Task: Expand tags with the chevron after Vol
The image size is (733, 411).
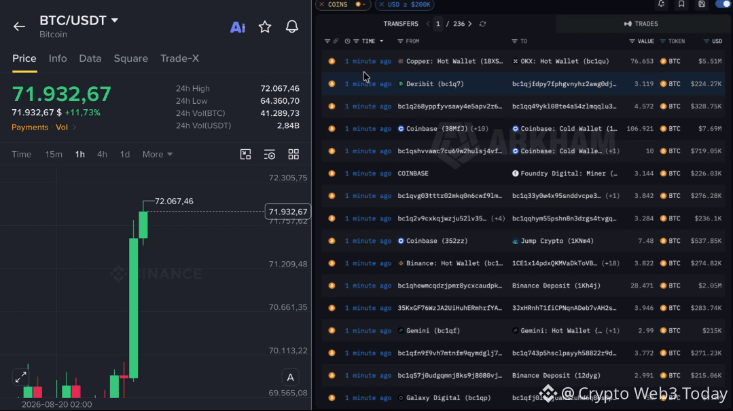Action: [74, 128]
